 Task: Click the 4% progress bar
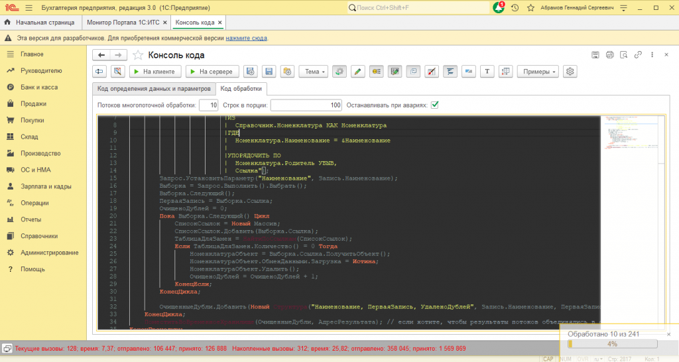[612, 344]
